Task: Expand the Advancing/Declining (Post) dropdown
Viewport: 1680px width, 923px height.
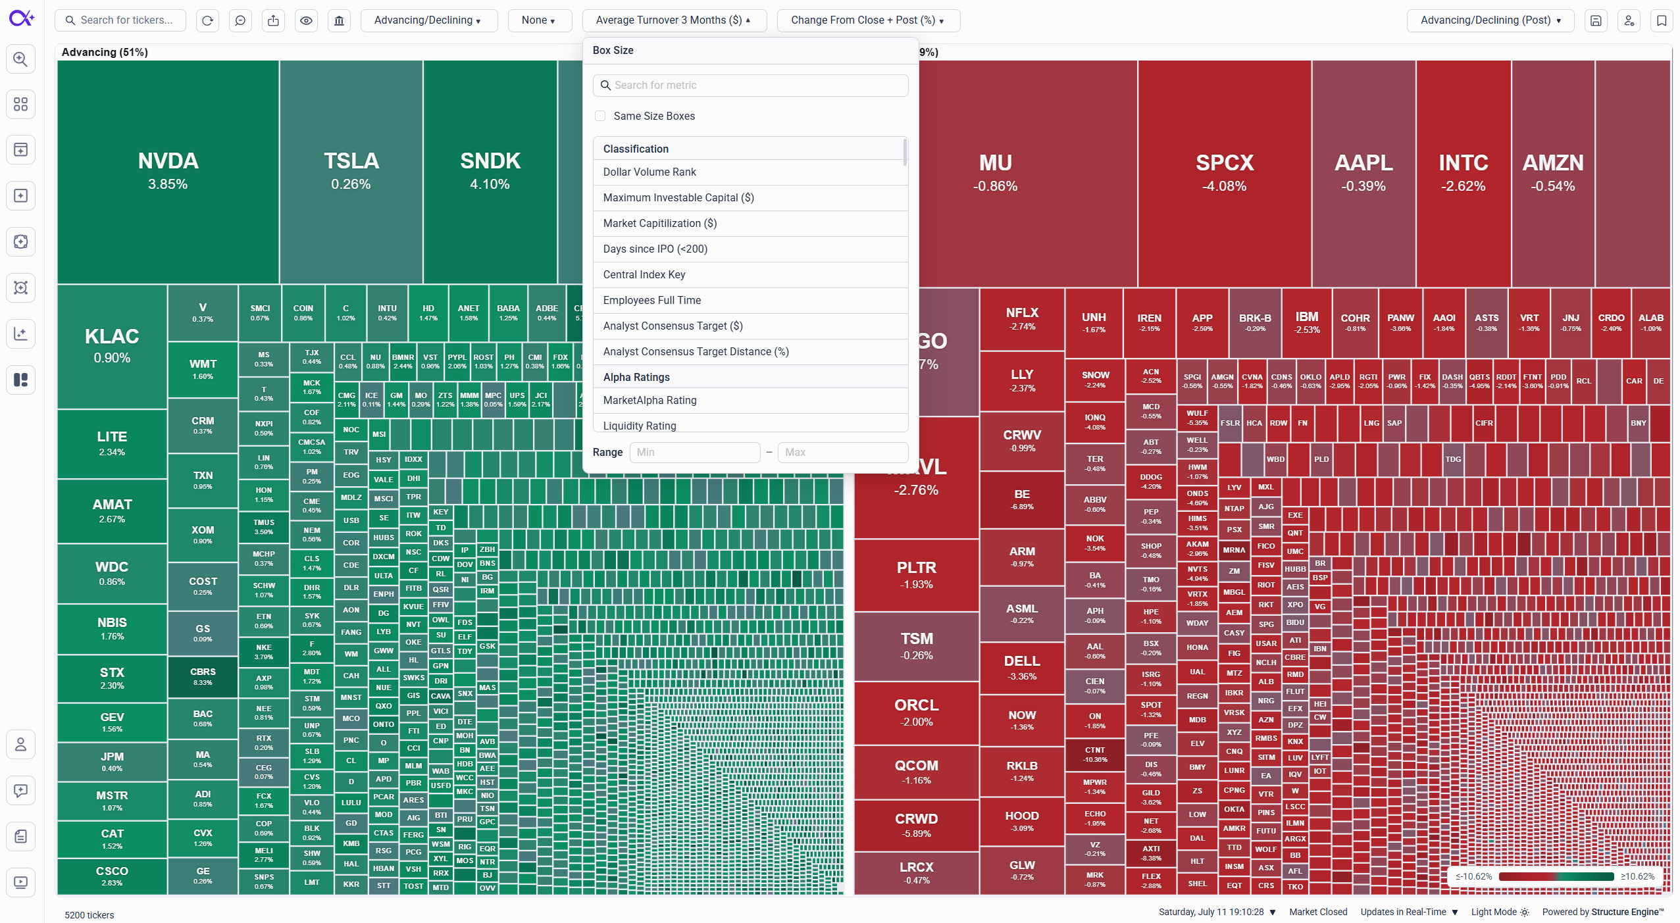Action: 1490,20
